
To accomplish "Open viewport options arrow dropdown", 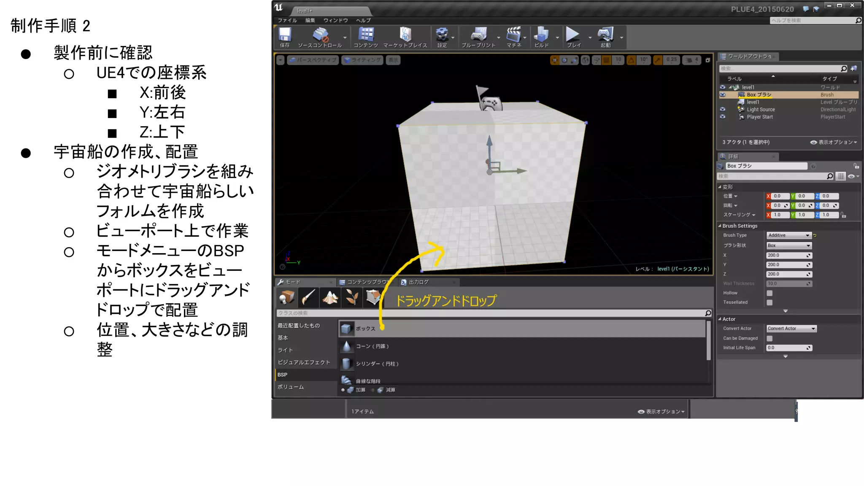I will tap(281, 60).
